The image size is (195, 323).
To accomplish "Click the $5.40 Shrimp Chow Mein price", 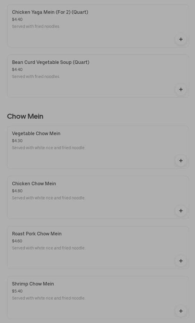I will pyautogui.click(x=17, y=291).
